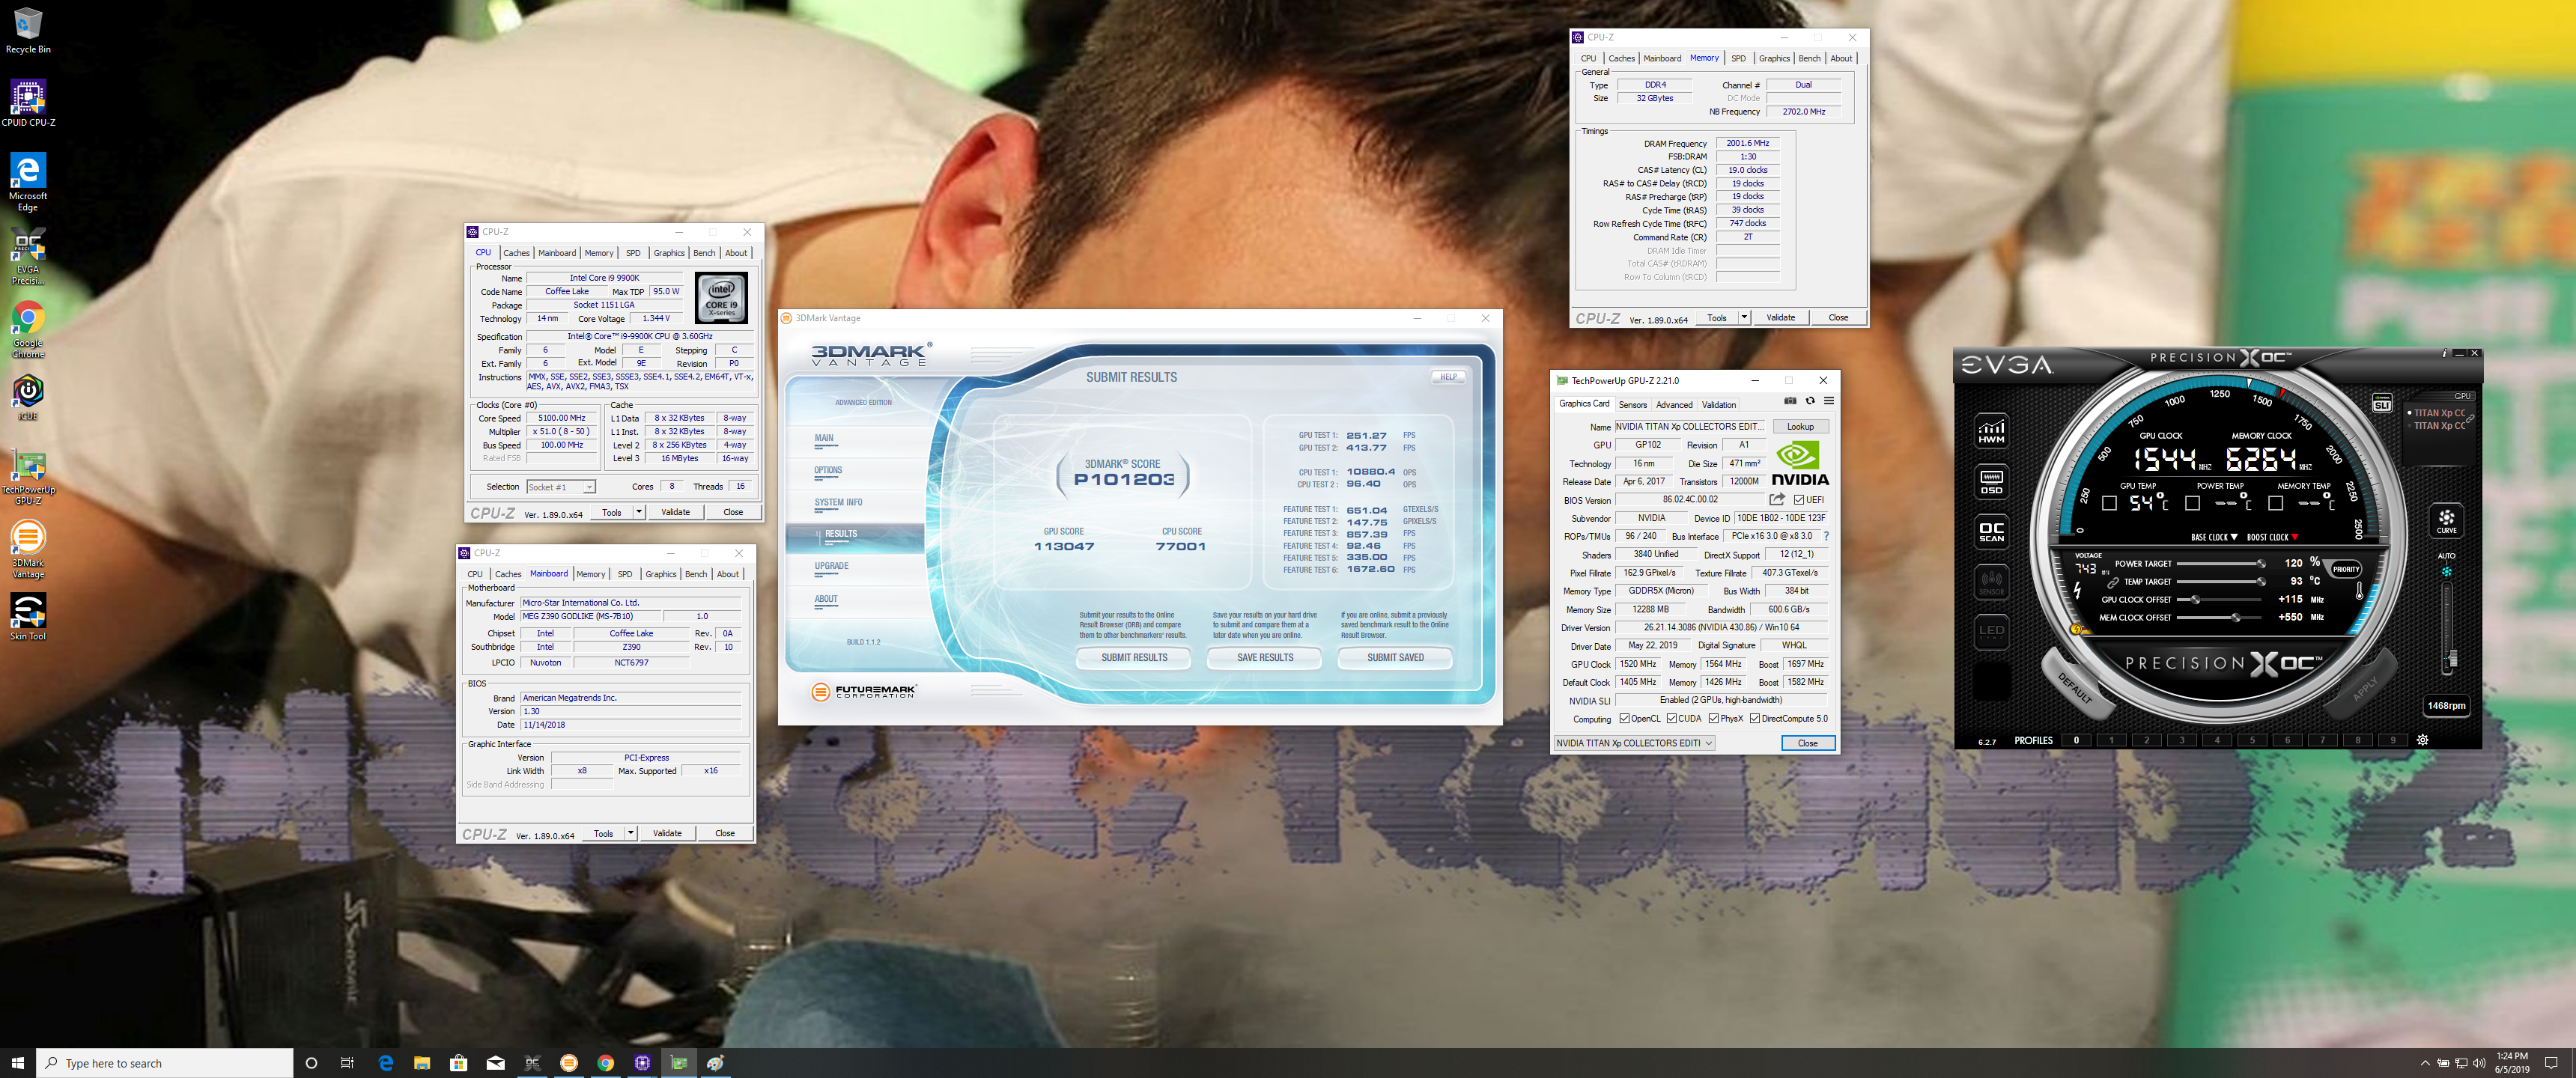Screen dimensions: 2576x1078
Task: Select the second TITAN Xp CC GPU entry
Action: coord(2439,426)
